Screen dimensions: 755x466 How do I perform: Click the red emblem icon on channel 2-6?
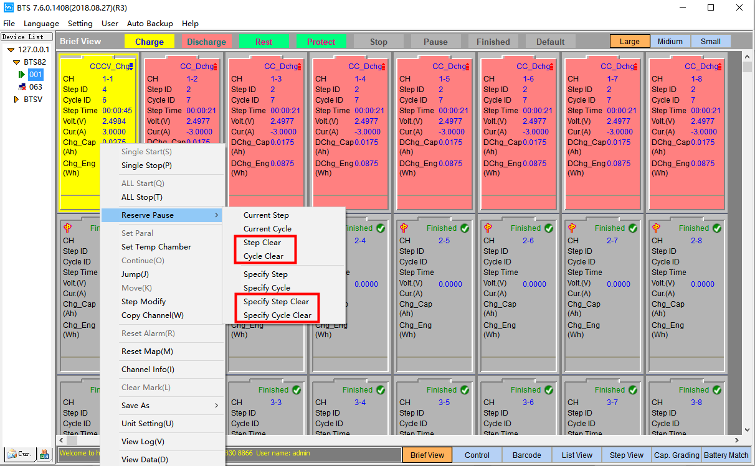pos(488,228)
